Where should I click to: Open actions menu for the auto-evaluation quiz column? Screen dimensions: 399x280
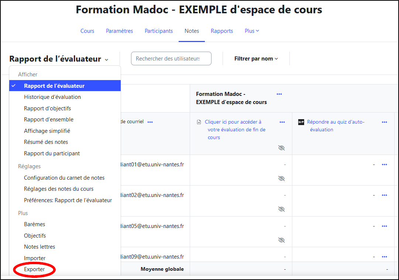(x=384, y=122)
